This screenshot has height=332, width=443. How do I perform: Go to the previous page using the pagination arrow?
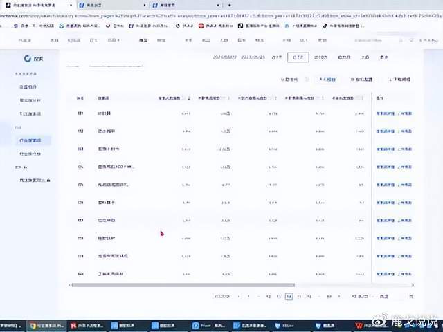pyautogui.click(x=239, y=296)
